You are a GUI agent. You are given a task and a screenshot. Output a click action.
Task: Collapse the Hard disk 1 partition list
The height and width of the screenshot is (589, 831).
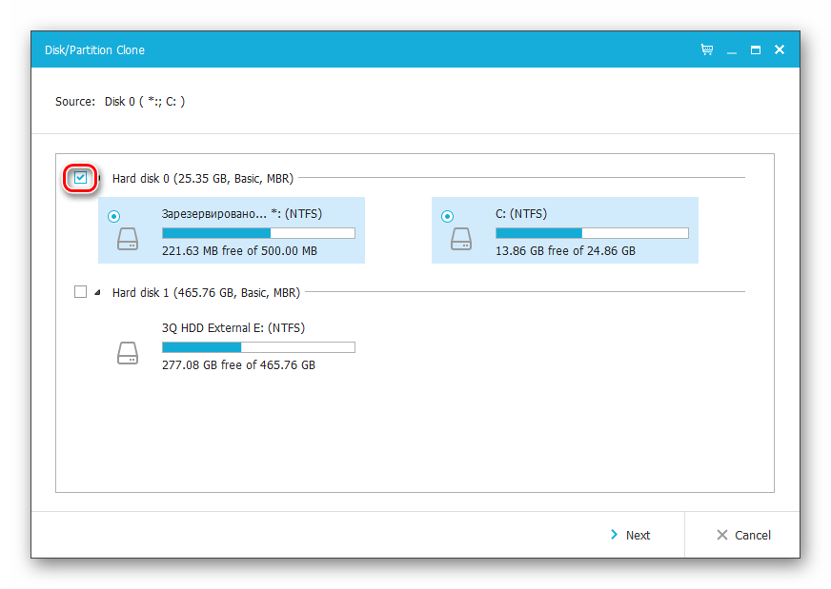[98, 293]
